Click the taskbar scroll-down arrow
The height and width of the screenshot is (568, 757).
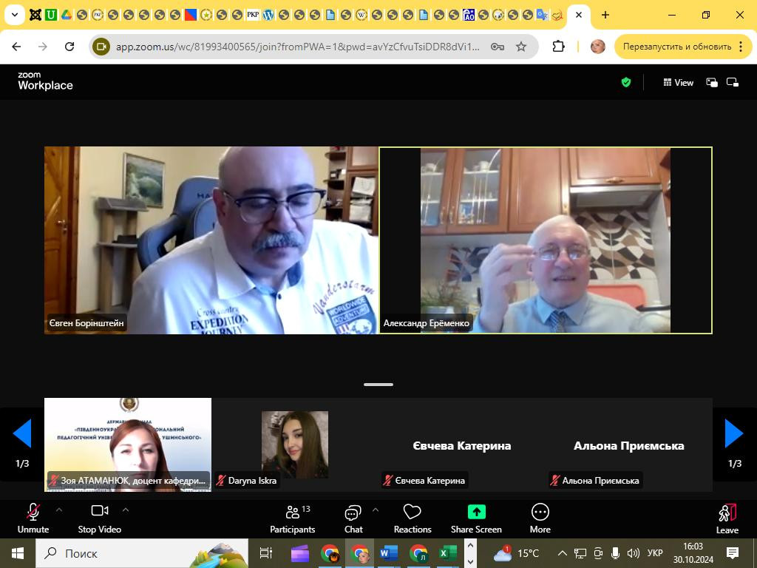471,561
